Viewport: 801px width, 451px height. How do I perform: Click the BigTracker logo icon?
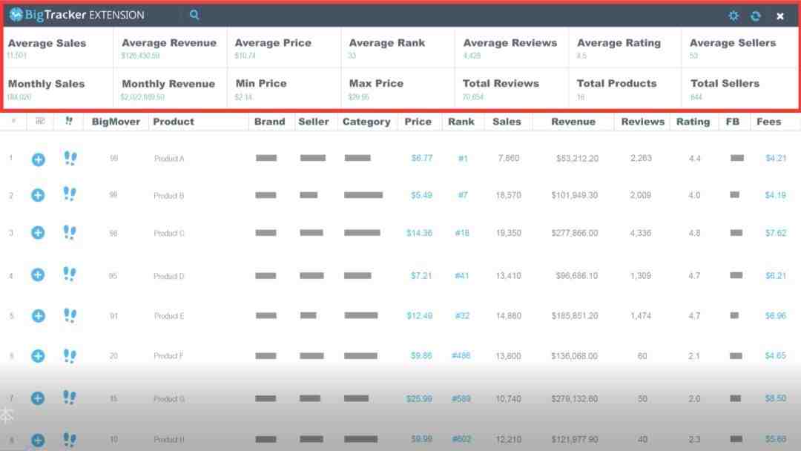pos(16,15)
